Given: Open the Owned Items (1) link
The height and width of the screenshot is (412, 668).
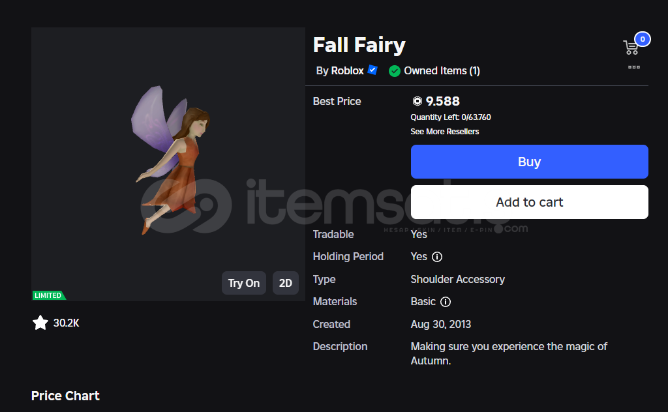Looking at the screenshot, I should [x=442, y=71].
